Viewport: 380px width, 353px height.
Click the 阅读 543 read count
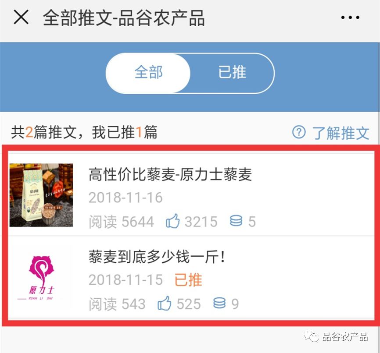point(117,304)
